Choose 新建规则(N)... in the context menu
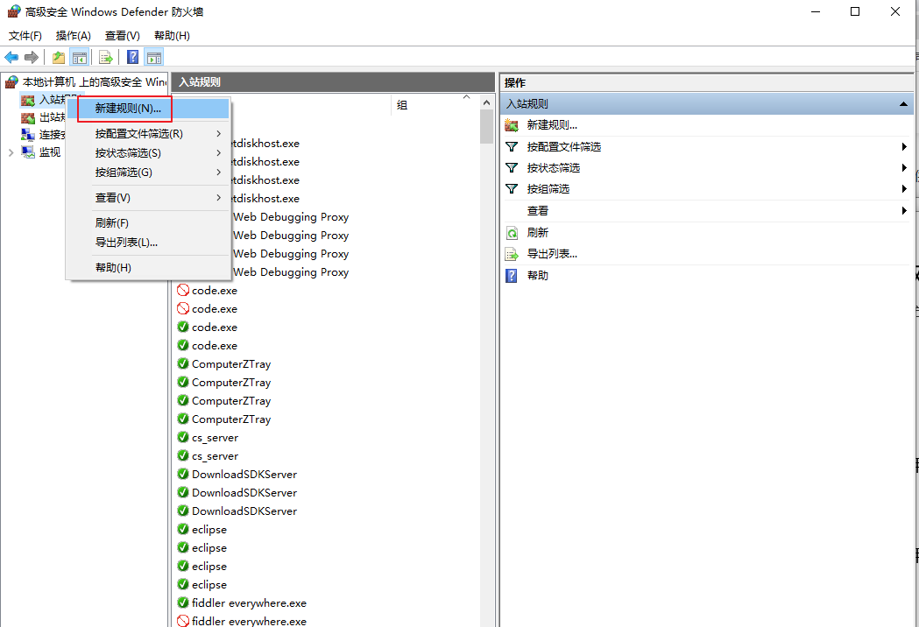This screenshot has height=627, width=919. click(148, 109)
